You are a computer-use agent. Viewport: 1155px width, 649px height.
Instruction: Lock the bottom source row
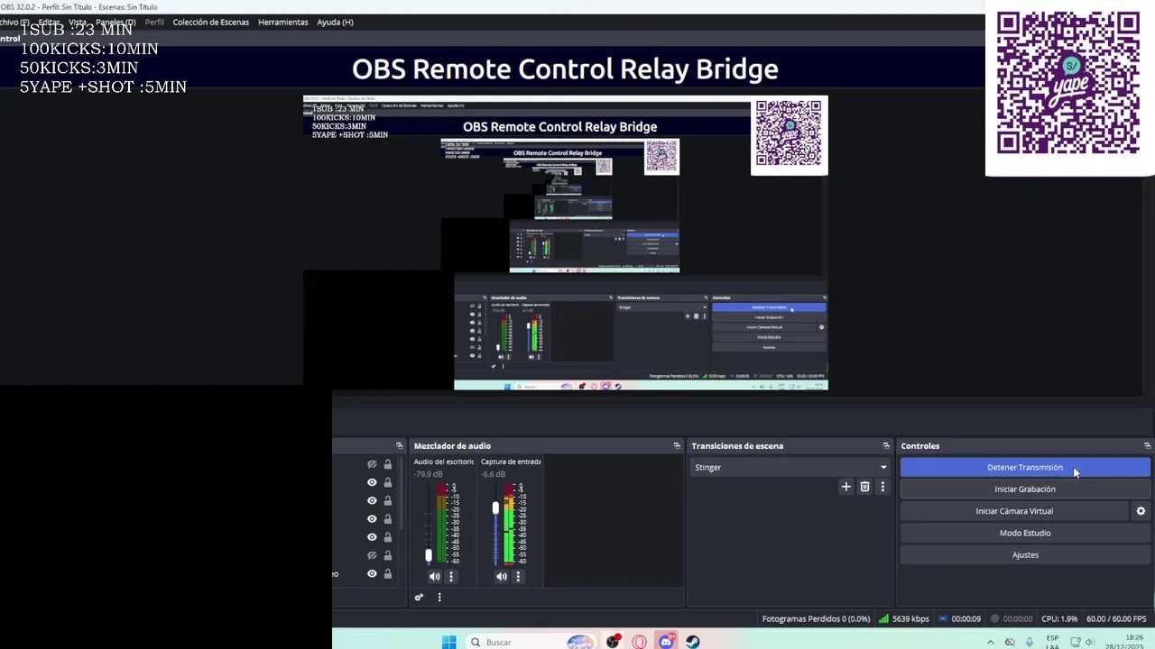(x=388, y=574)
